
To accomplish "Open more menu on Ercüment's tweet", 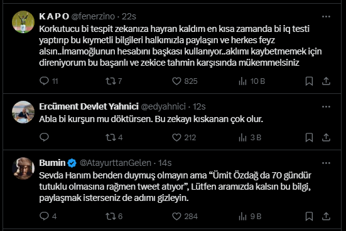I will point(326,106).
